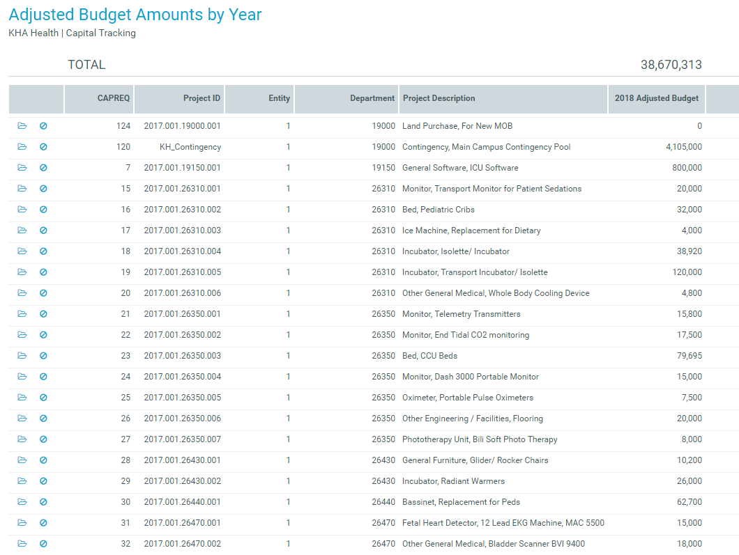Select Bed, Pediatric Cribs description
This screenshot has width=739, height=555.
[x=439, y=210]
